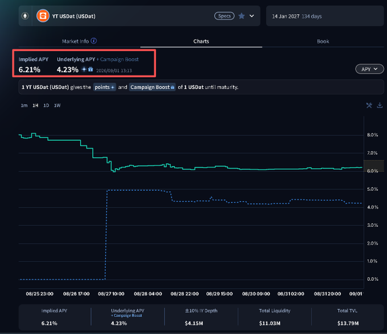This screenshot has width=387, height=334.
Task: Click the Total TVL value $13.79M
Action: (348, 323)
